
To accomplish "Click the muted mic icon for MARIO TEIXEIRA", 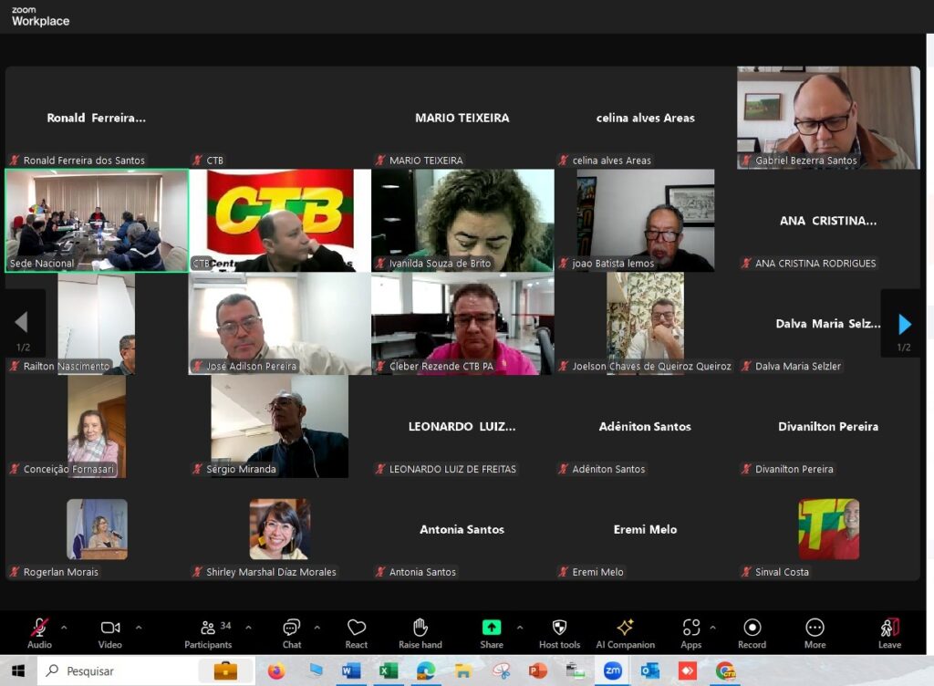I will 380,161.
